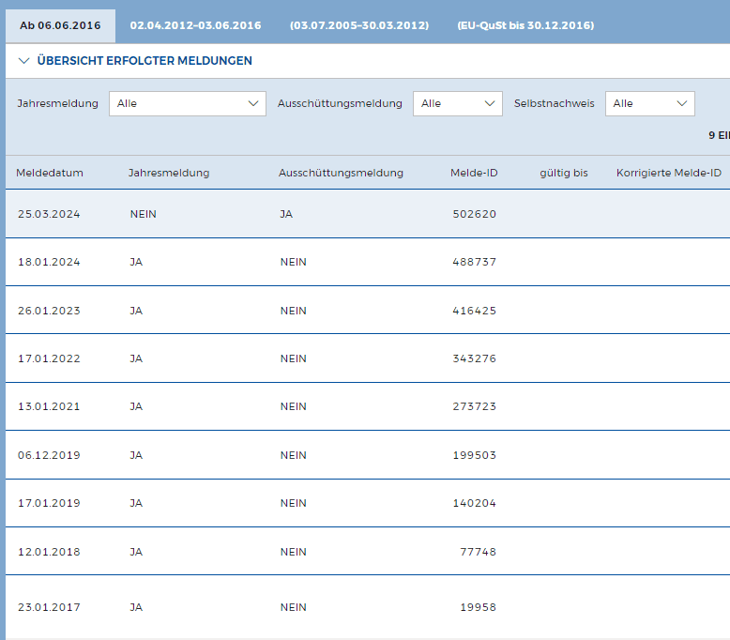
Task: Select the row with Melde-ID 199503
Action: click(474, 455)
